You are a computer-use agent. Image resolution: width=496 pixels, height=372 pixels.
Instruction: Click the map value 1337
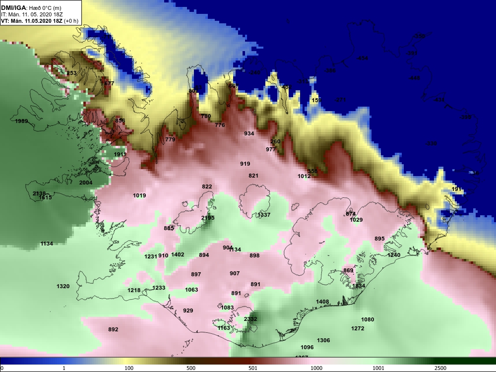[x=264, y=215]
